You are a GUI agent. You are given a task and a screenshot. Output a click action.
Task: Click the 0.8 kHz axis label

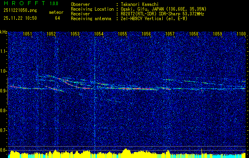pyautogui.click(x=3, y=111)
